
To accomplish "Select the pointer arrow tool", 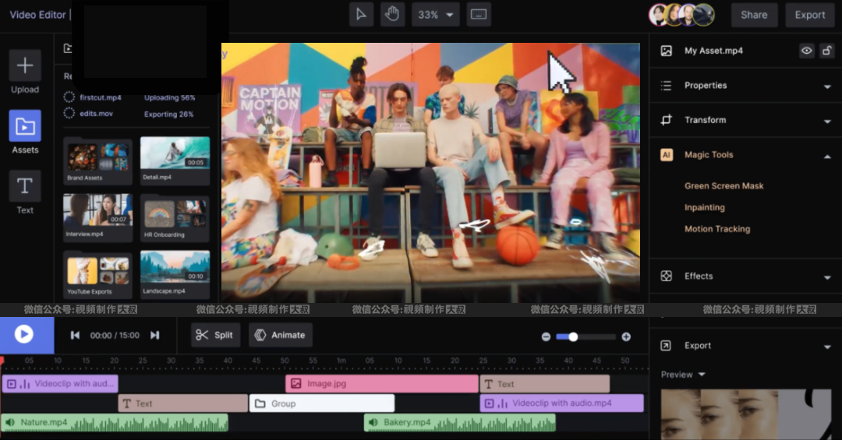I will [361, 14].
